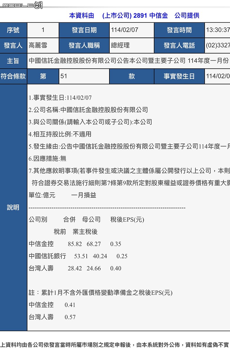Select 中國信託銀行 pre-tax value 53.51
The width and height of the screenshot is (230, 356).
point(81,256)
